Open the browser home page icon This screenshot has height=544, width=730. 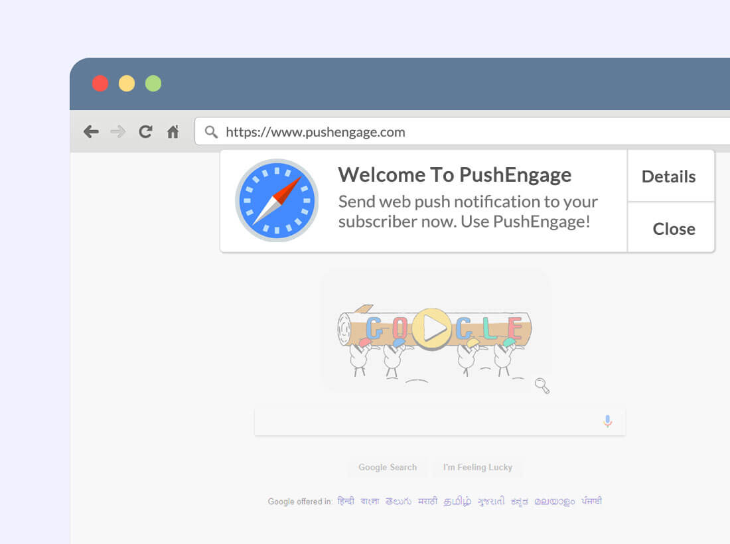[x=173, y=131]
